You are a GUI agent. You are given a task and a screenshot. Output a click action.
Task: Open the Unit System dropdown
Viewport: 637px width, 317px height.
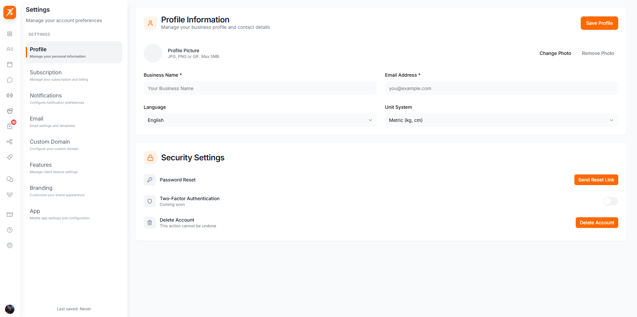(x=501, y=120)
